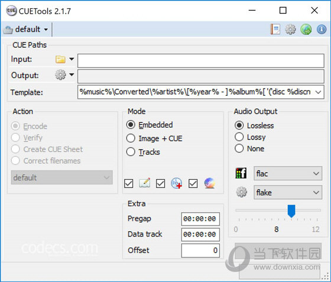
Task: Expand the Input folder dropdown arrow
Action: 72,59
